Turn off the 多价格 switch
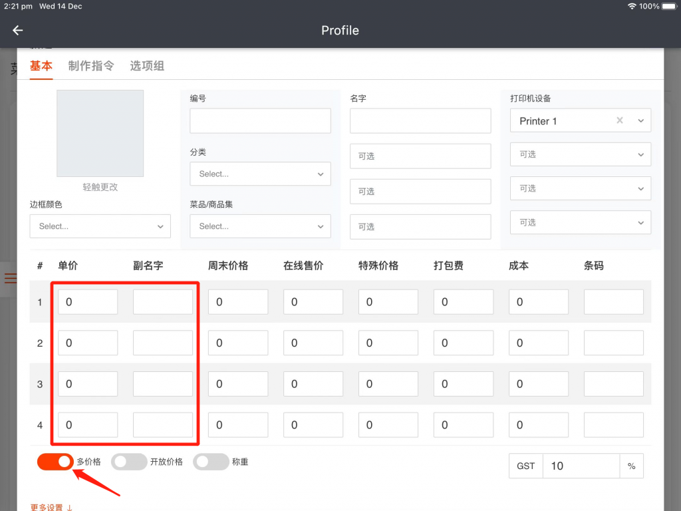This screenshot has width=681, height=511. pos(55,462)
